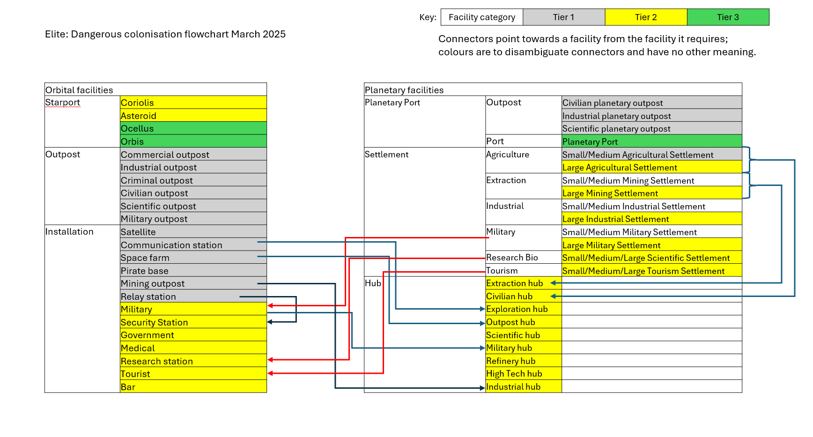The image size is (813, 437).
Task: Click the Orbis cell
Action: 193,141
